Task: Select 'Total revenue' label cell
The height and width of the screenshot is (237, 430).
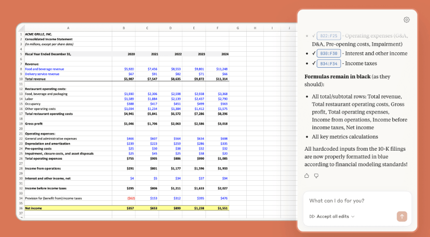Action: [68, 79]
